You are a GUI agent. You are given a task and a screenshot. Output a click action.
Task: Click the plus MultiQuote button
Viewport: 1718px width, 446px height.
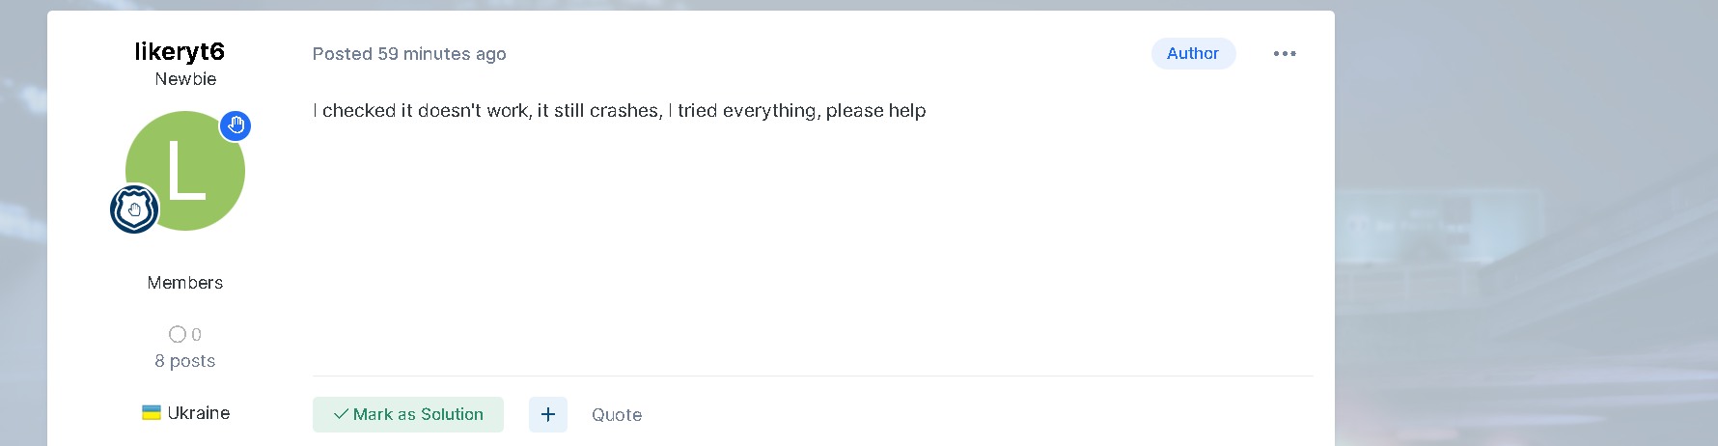click(x=548, y=414)
